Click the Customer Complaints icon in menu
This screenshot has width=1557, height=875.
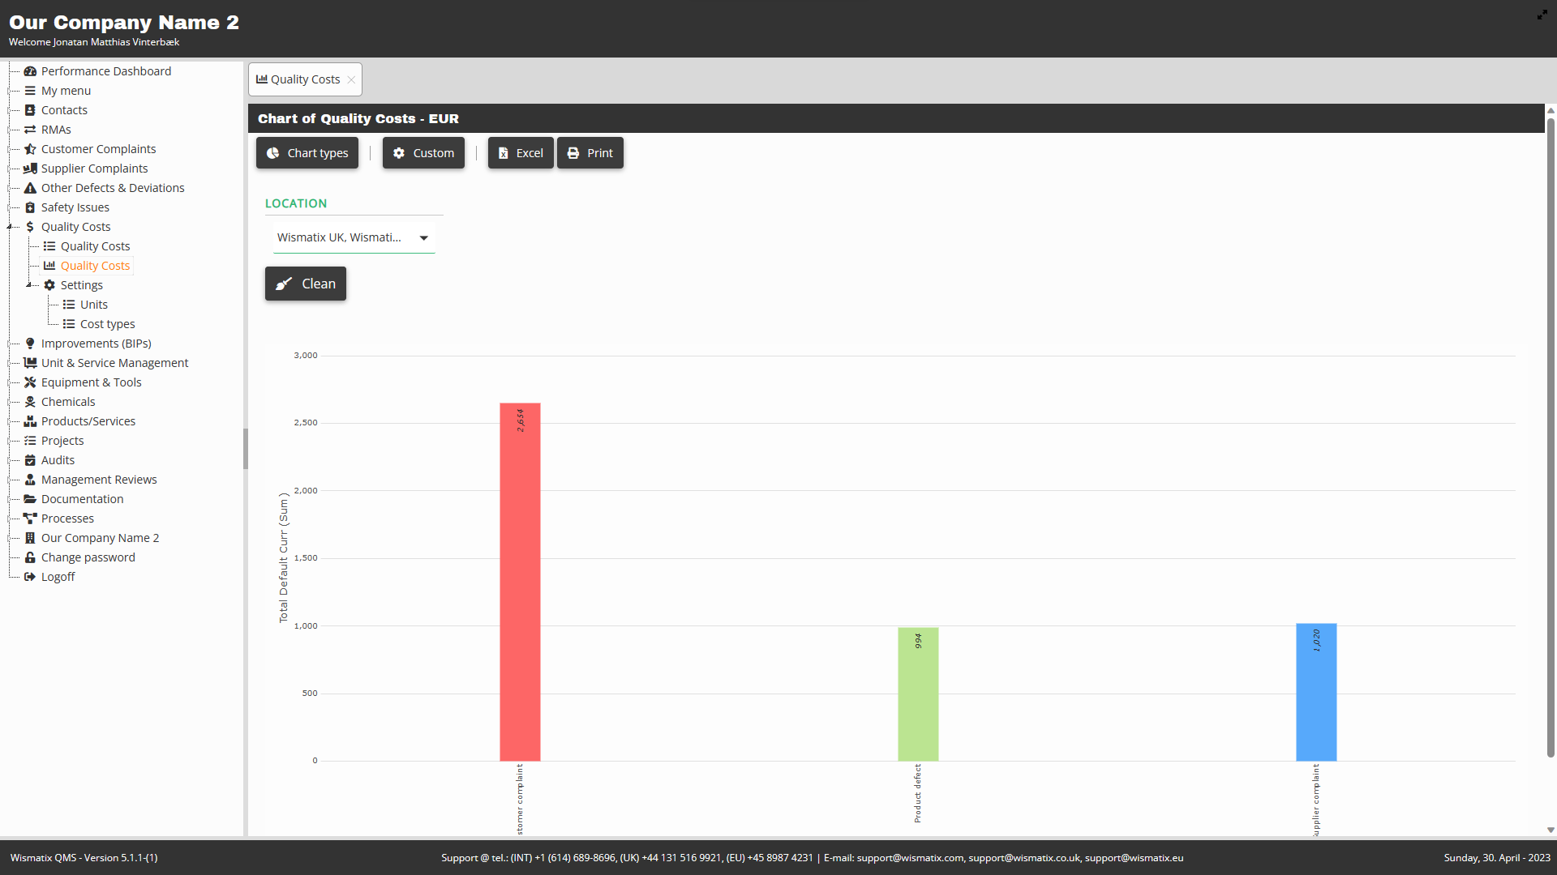tap(30, 148)
